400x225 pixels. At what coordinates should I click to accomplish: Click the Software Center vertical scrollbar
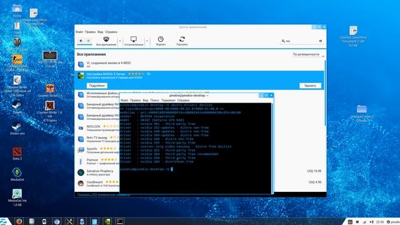(325, 93)
